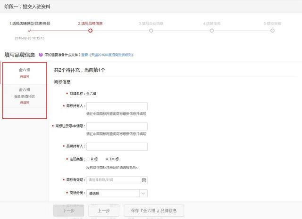Screen dimensions: 302x219
Task: Click the purple help question mark icon
Action: tap(41, 55)
